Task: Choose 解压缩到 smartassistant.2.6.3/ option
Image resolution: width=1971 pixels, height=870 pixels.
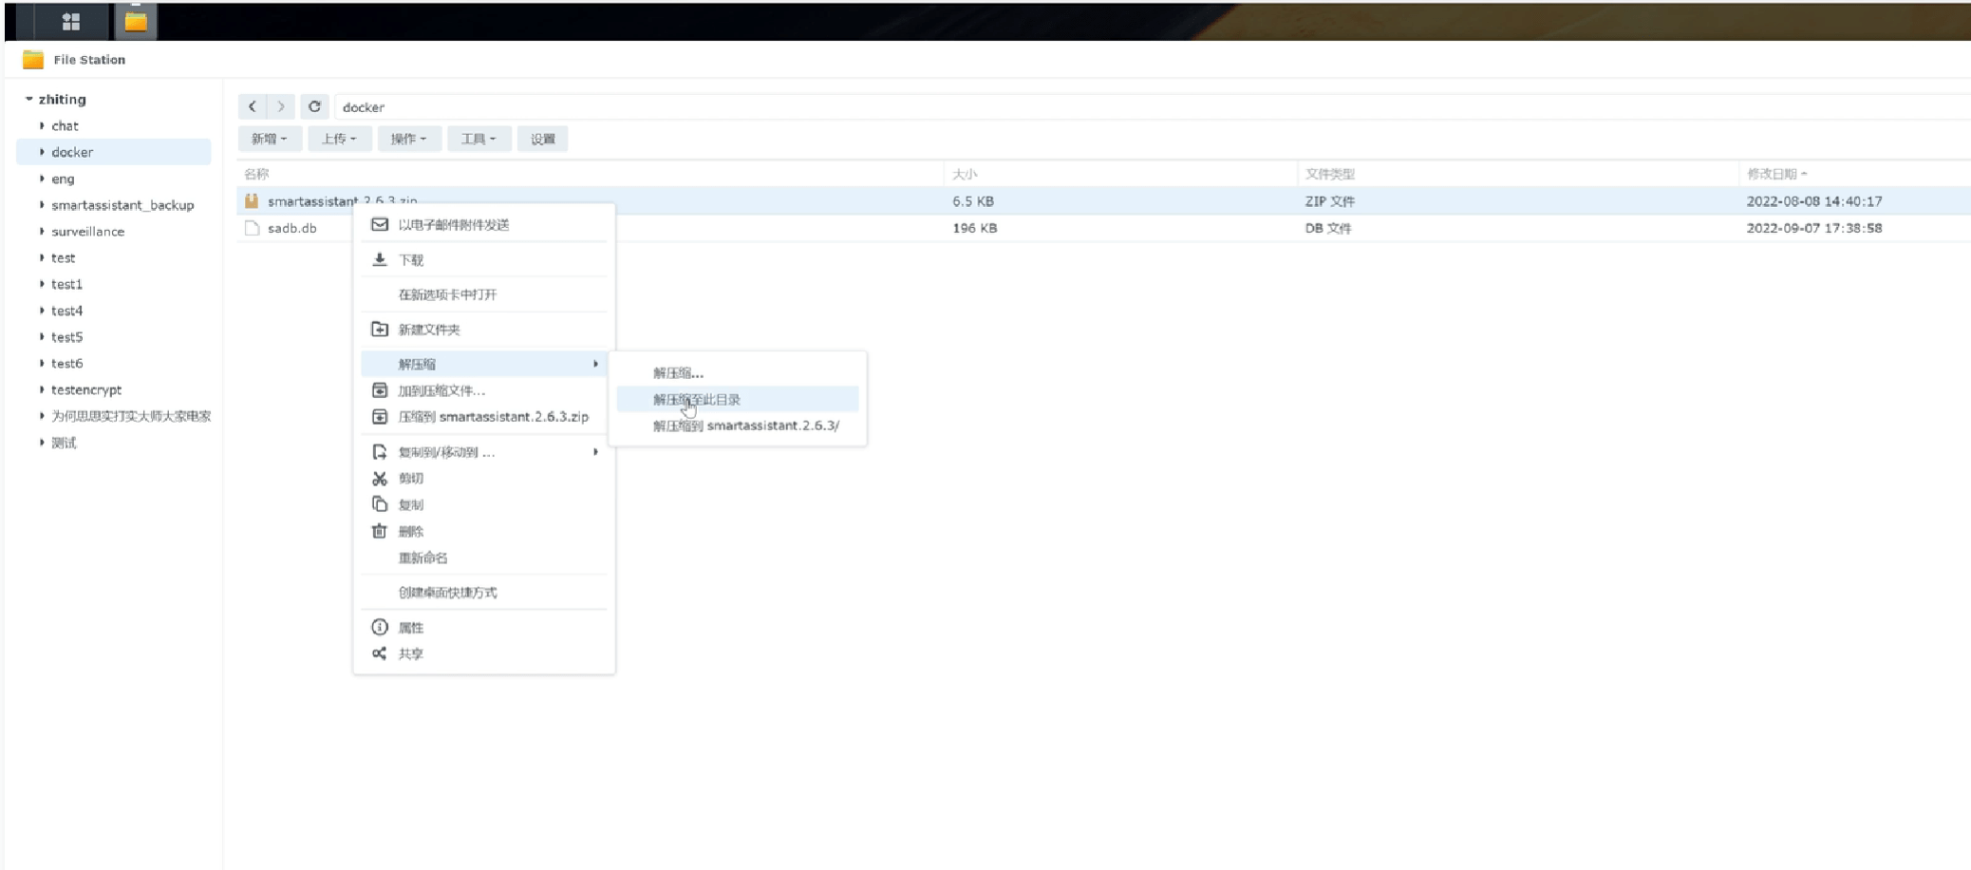Action: pyautogui.click(x=745, y=426)
